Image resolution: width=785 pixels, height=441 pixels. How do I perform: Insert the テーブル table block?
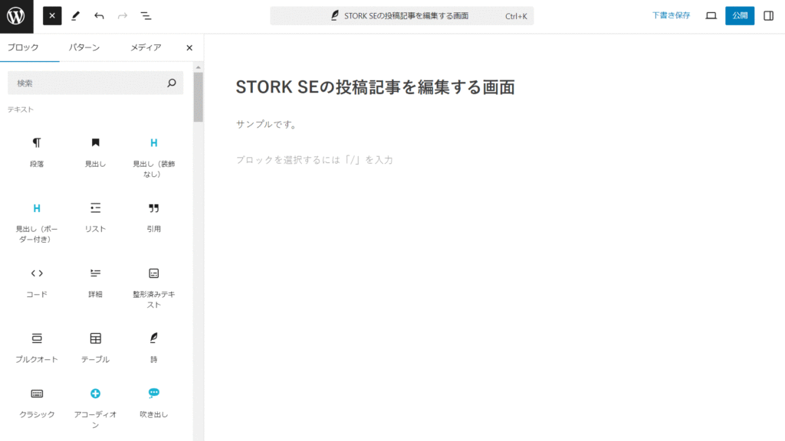tap(95, 348)
